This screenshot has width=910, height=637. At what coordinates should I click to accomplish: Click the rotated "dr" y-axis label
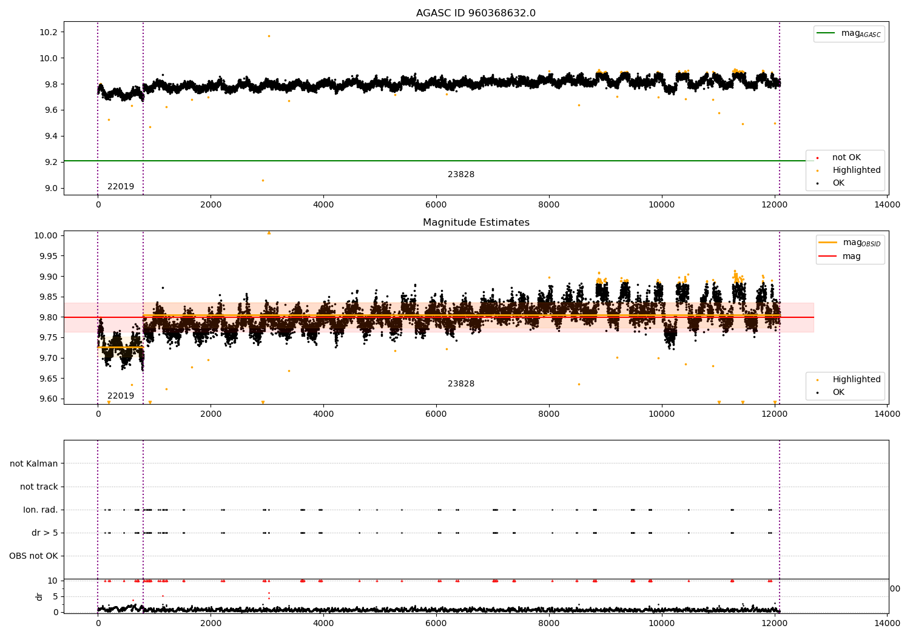pos(39,596)
